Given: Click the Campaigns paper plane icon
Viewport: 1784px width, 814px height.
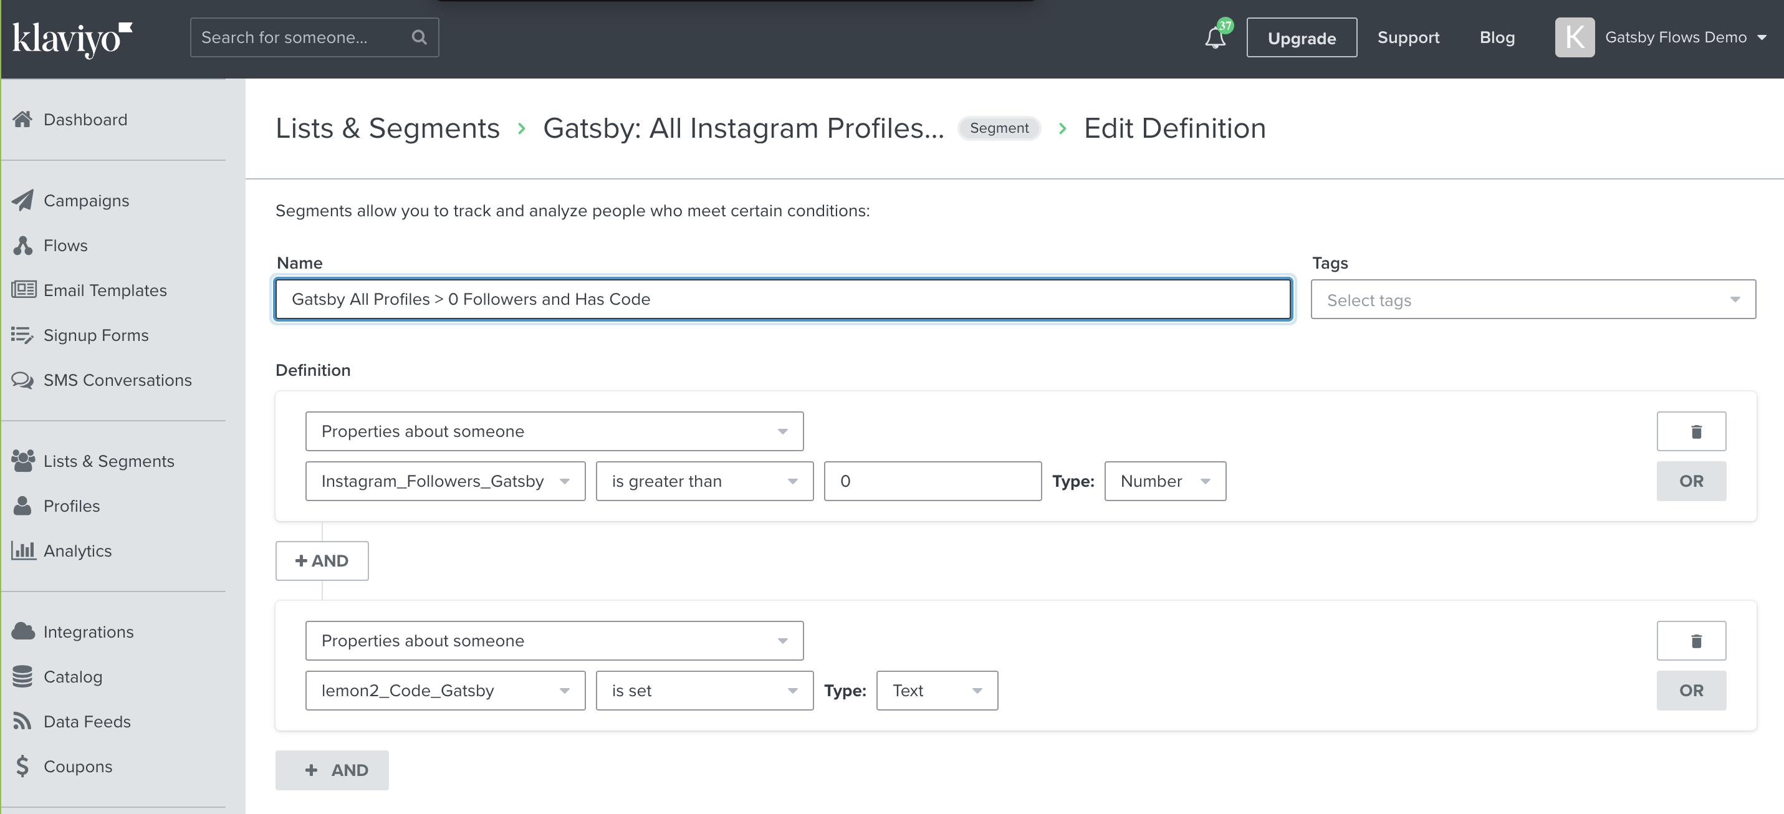Looking at the screenshot, I should click(x=22, y=200).
